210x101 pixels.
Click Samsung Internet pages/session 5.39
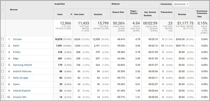138,65
